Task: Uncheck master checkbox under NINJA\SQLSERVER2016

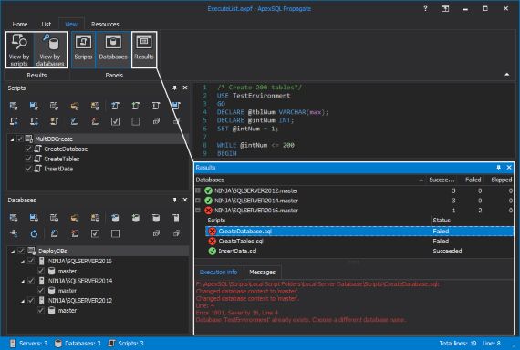Action: point(41,271)
